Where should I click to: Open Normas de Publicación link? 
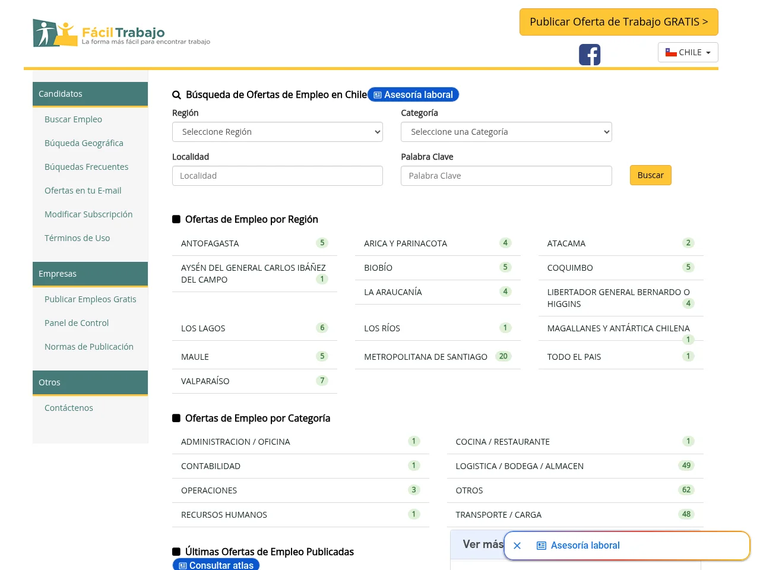point(89,347)
